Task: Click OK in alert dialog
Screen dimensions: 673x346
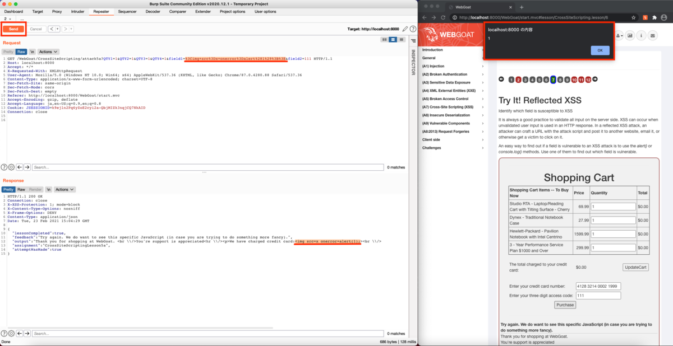Action: click(600, 50)
